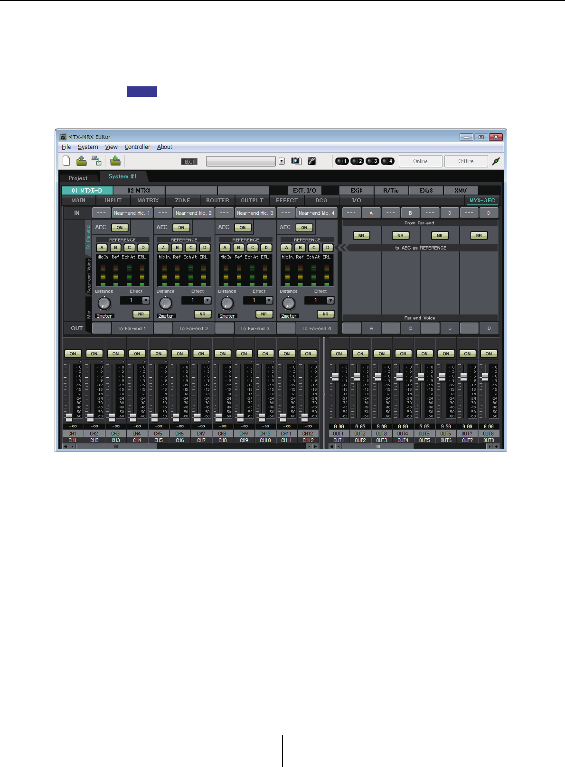The height and width of the screenshot is (767, 565).
Task: Toggle AEC ON for Near-end Mic. 4
Action: click(304, 228)
